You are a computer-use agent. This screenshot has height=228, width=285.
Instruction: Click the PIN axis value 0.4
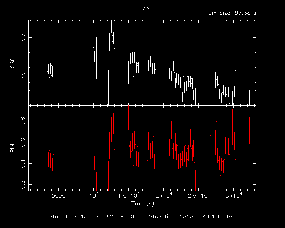point(23,163)
